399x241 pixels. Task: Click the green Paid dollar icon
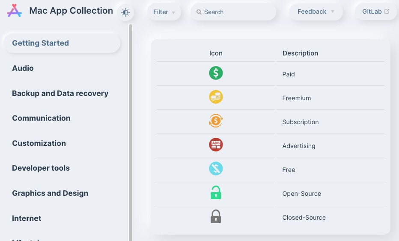(x=216, y=73)
